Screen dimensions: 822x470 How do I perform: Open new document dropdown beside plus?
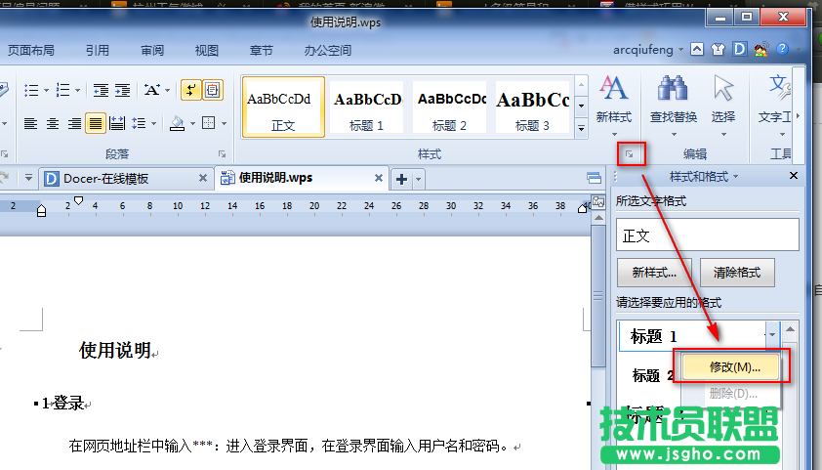coord(419,180)
